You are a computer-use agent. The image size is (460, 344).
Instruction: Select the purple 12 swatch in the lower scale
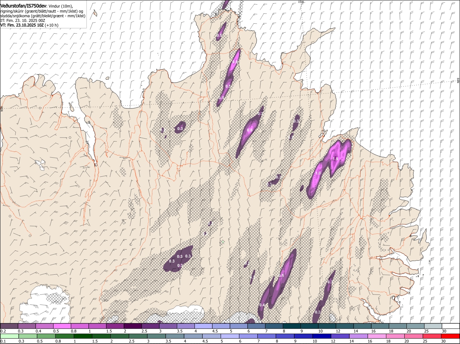point(340,336)
